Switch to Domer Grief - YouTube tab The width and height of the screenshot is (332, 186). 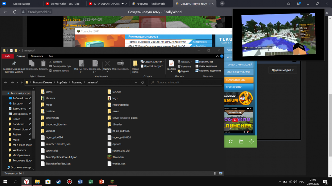click(x=65, y=4)
